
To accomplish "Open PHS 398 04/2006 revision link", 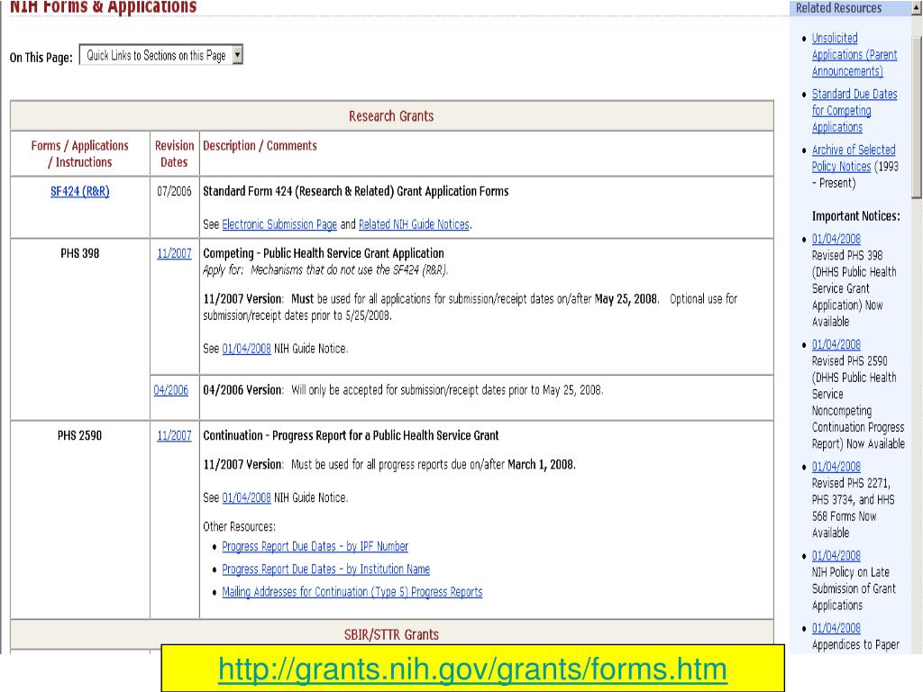I will pos(170,390).
